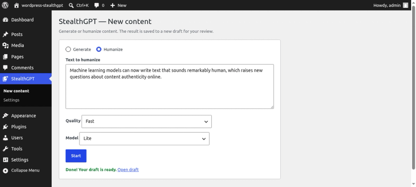Open the Pages menu item

click(x=26, y=57)
